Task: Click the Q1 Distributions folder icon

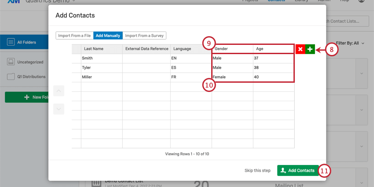Action: [x=11, y=77]
